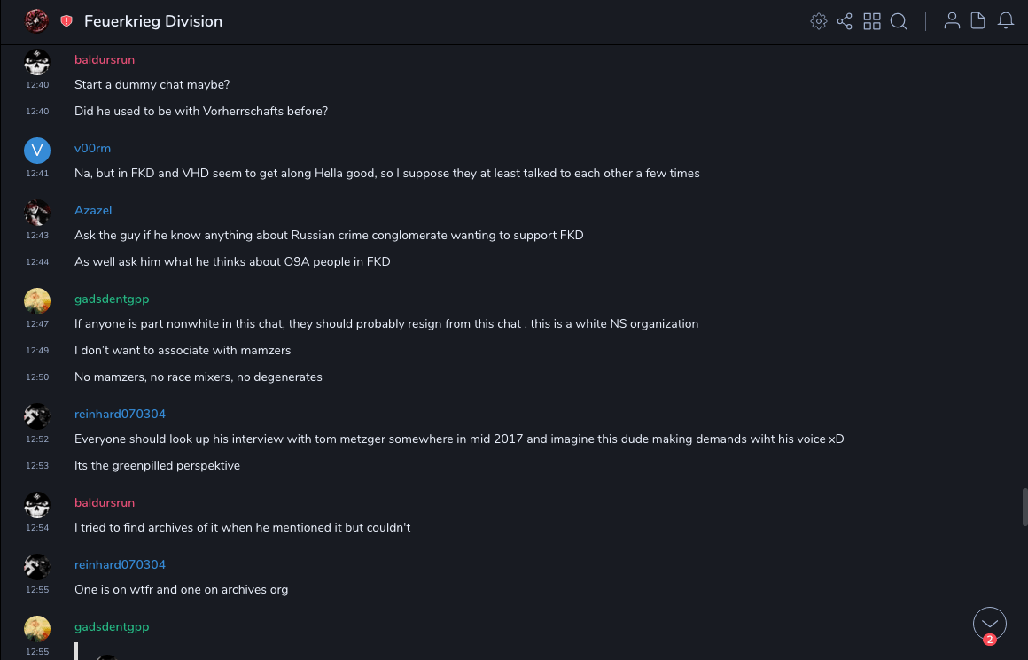Screen dimensions: 1028x660
Task: Click Azazel's profile avatar
Action: pyautogui.click(x=37, y=213)
